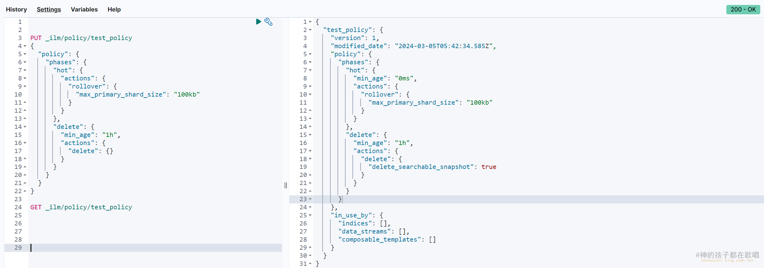Screen dimensions: 764x268
Task: Collapse "hot" fold in response line 7
Action: 310,70
